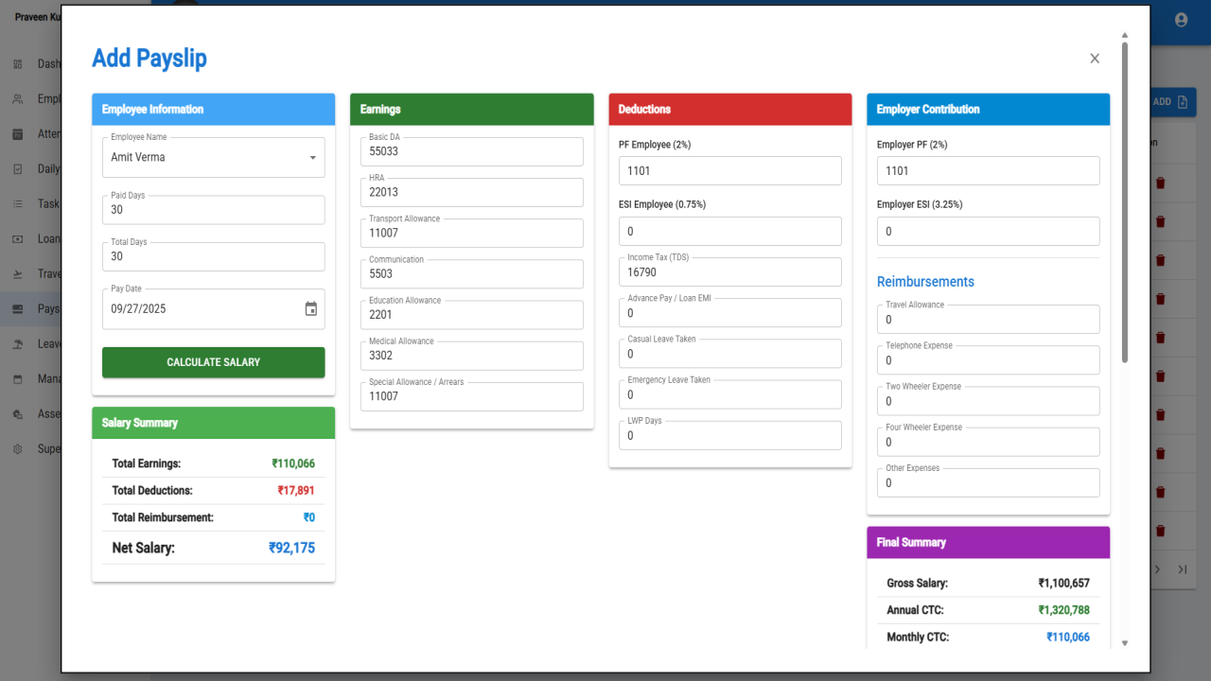Image resolution: width=1211 pixels, height=681 pixels.
Task: Open the Employee Name dropdown
Action: pyautogui.click(x=214, y=157)
